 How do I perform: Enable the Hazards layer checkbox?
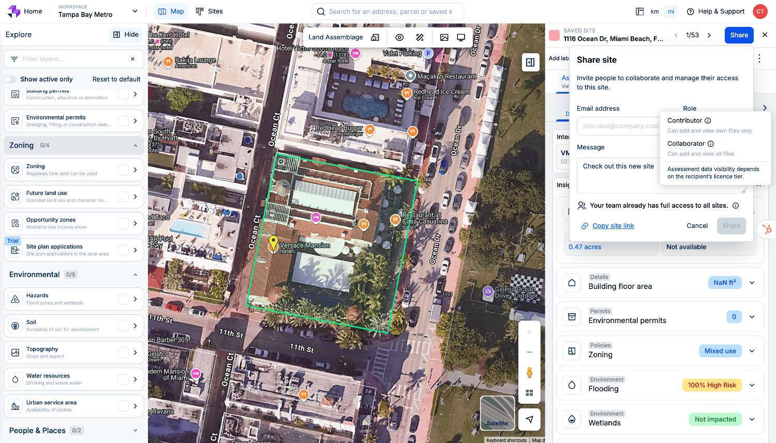click(123, 299)
